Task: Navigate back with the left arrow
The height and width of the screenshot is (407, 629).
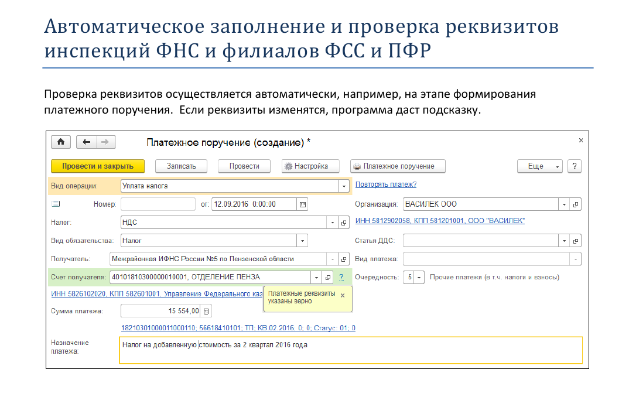Action: [x=86, y=142]
